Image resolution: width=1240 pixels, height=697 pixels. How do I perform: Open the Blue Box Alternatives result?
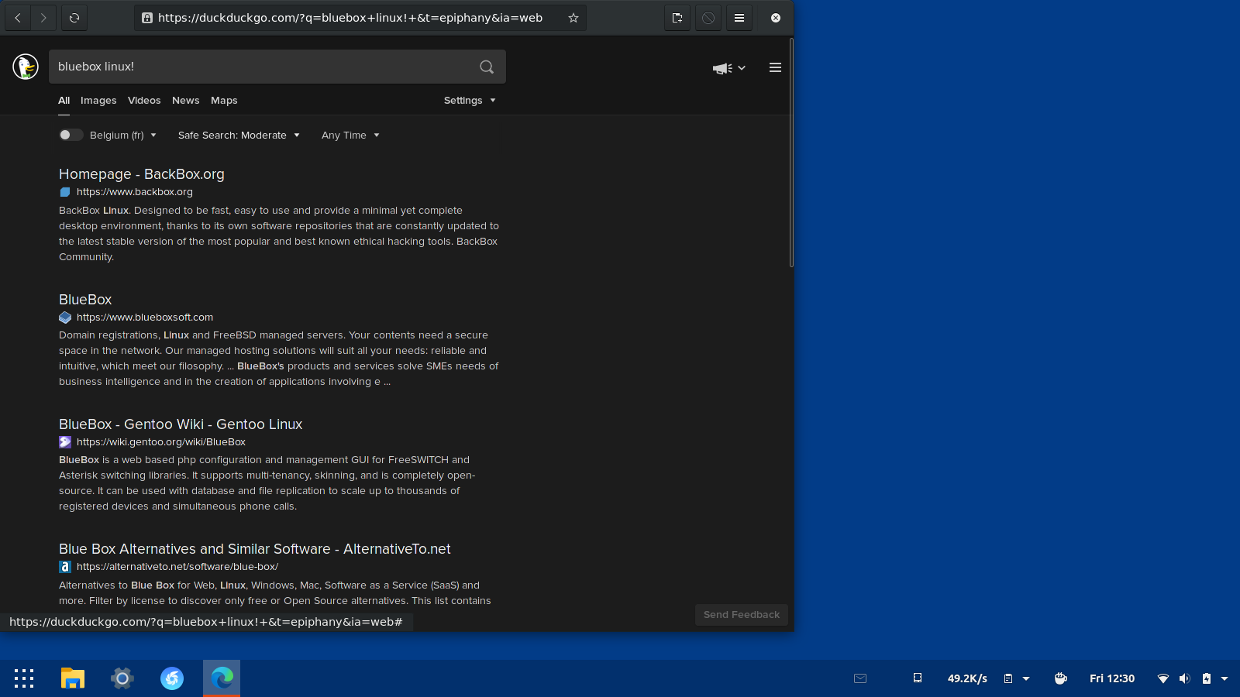[255, 549]
